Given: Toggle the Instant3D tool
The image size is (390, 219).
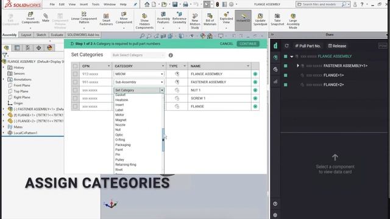Looking at the screenshot, I should pos(243,20).
